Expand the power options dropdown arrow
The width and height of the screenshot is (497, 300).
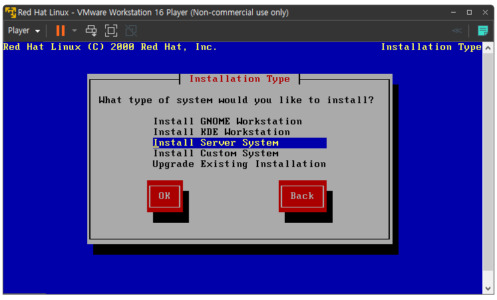75,31
